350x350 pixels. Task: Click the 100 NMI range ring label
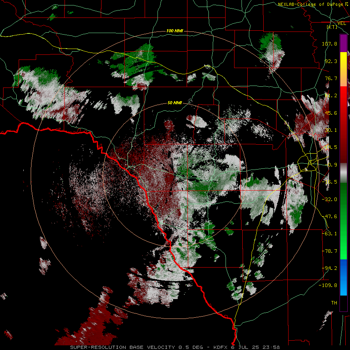(175, 31)
